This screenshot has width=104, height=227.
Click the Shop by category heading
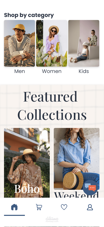pyautogui.click(x=29, y=15)
